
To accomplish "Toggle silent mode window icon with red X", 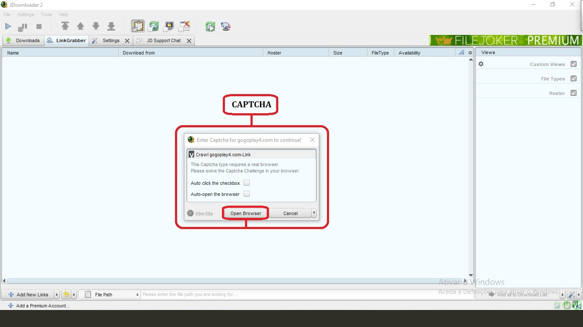I will coord(184,26).
